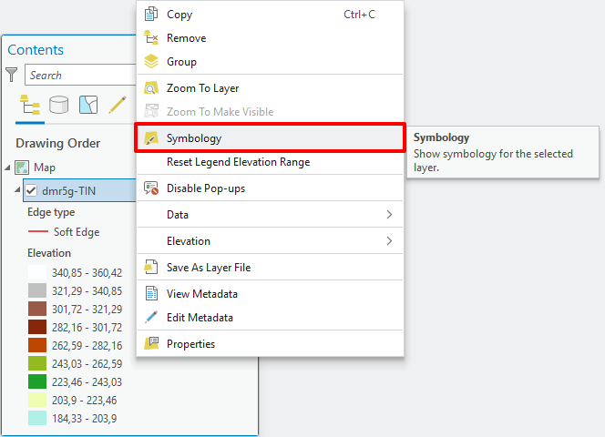Click the 282,16 - 301,72 dark brown swatch
The width and height of the screenshot is (605, 437).
point(36,327)
